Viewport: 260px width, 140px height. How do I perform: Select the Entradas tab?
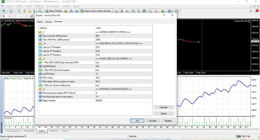point(58,22)
